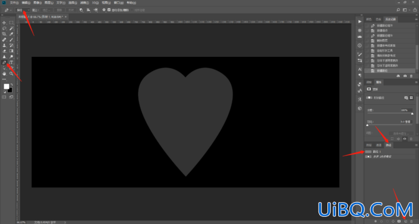This screenshot has height=224, width=419.
Task: Load path as selection icon
Action: pos(387,222)
